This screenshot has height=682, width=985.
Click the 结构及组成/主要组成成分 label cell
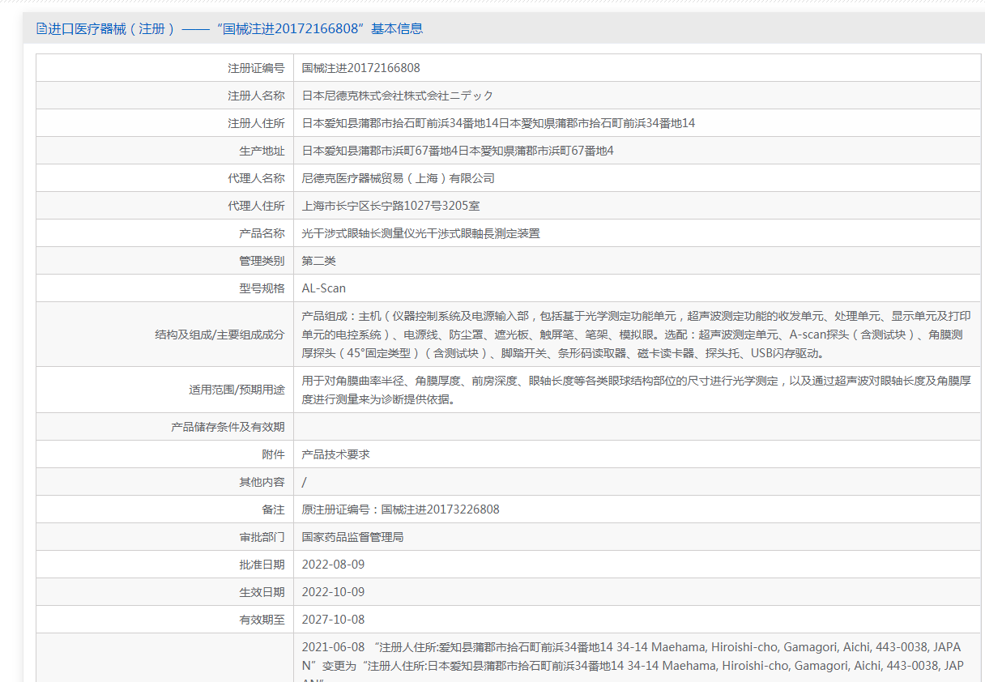click(220, 335)
